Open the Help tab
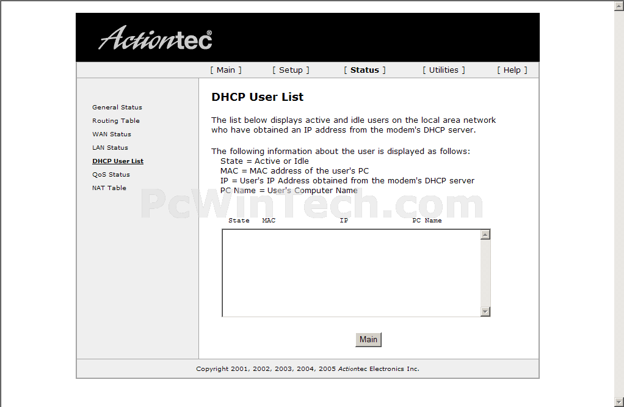Image resolution: width=624 pixels, height=407 pixels. (x=512, y=70)
